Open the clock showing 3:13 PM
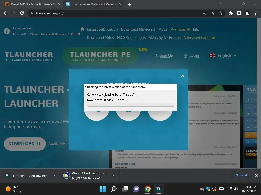 point(249,189)
